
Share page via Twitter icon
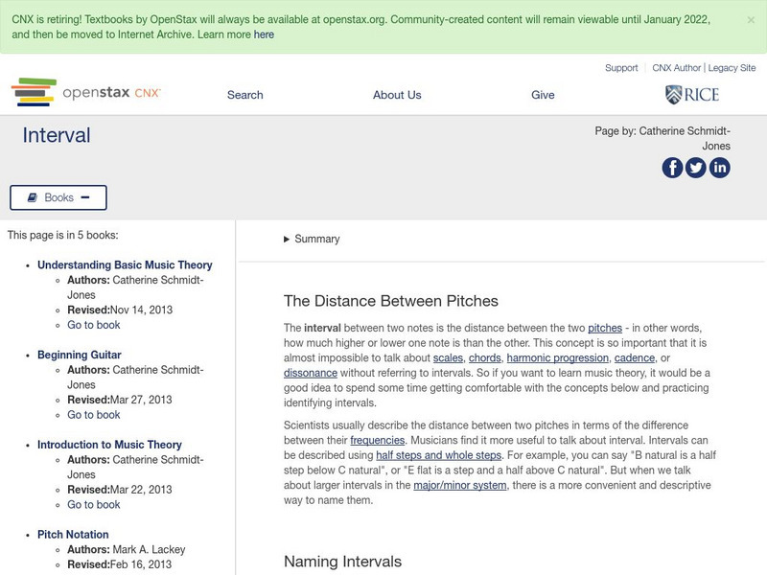tap(696, 168)
